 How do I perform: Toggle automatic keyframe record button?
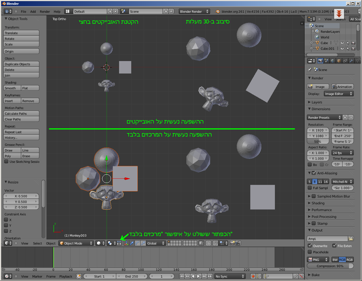(x=253, y=276)
